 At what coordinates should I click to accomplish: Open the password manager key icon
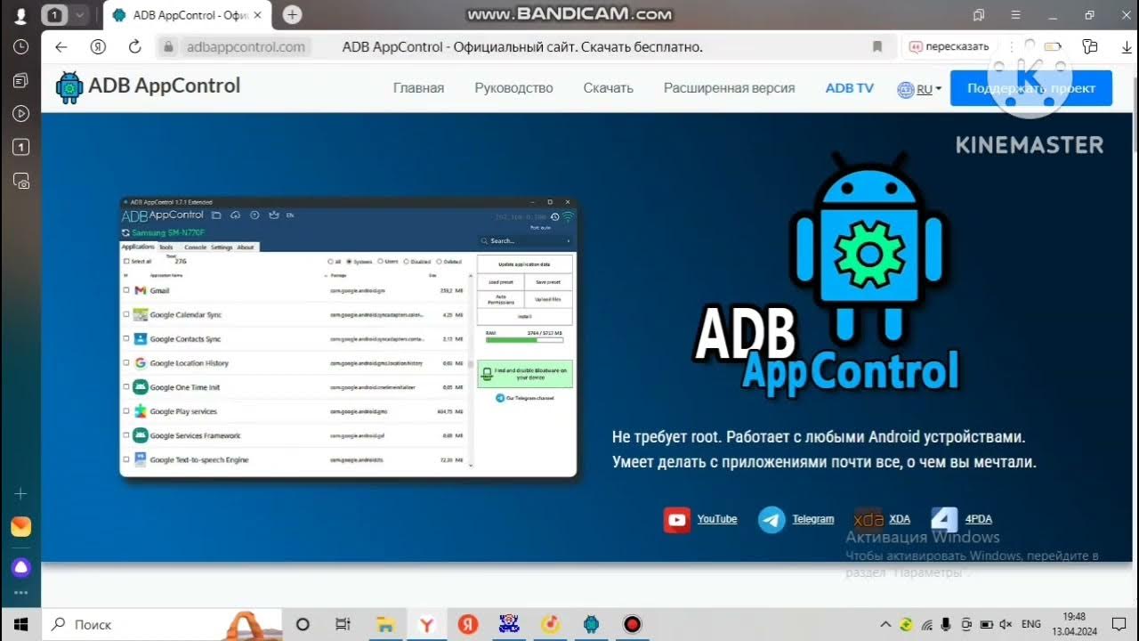[1089, 47]
